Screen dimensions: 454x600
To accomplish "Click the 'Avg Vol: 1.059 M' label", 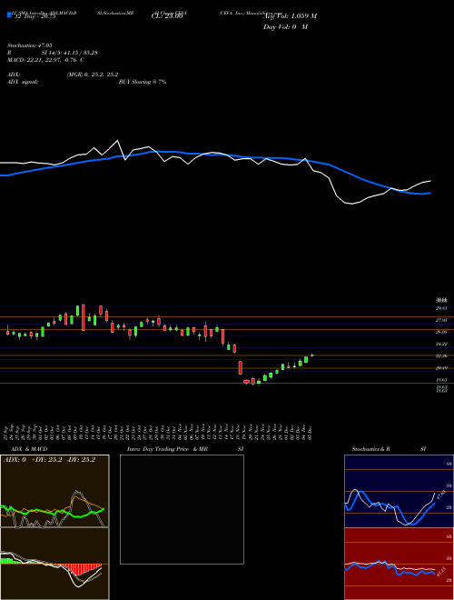I will click(x=290, y=16).
